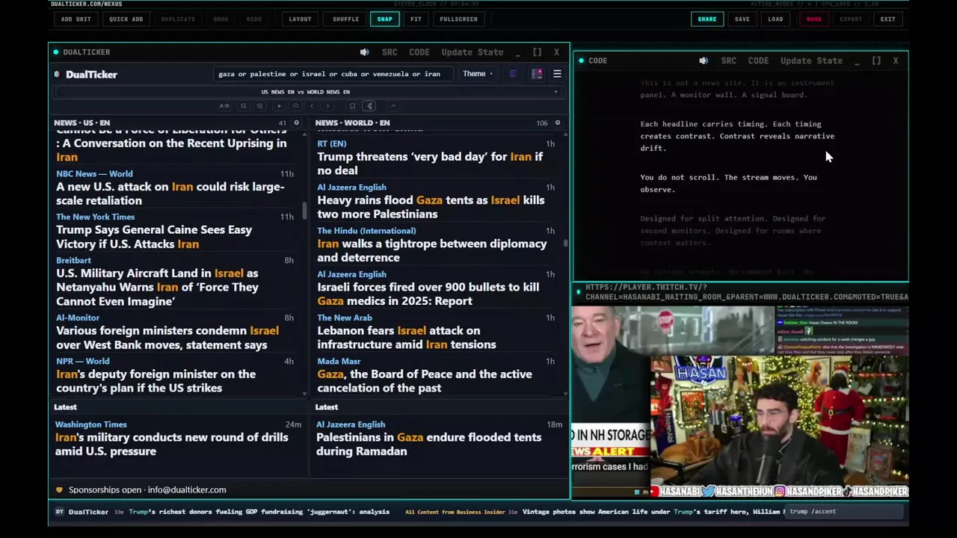Click the SAVE button

742,19
